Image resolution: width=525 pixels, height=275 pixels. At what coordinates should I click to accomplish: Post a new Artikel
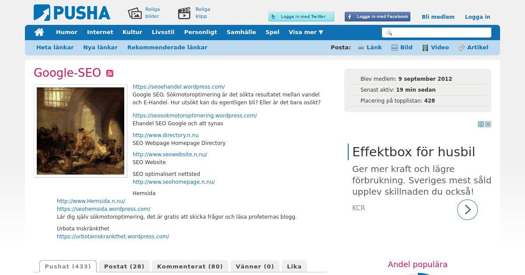478,48
